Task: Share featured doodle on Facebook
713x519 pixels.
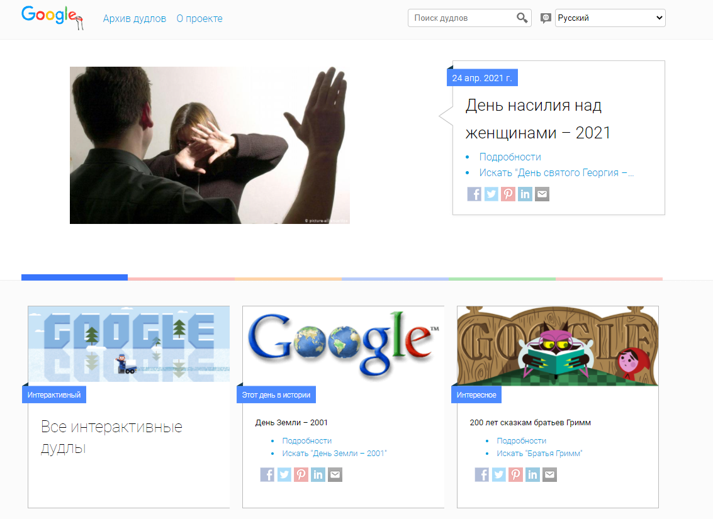Action: click(x=474, y=194)
